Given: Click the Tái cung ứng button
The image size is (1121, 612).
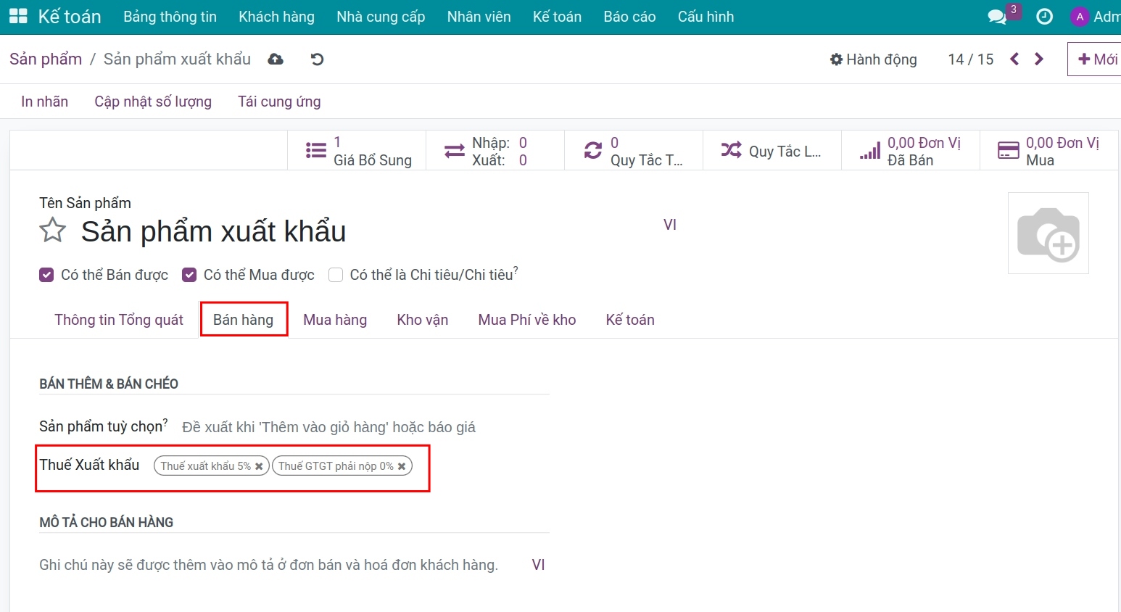Looking at the screenshot, I should (x=279, y=102).
